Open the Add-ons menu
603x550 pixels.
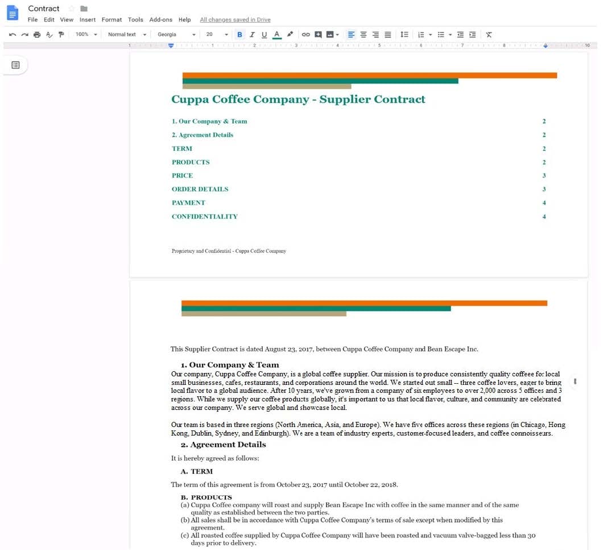click(160, 20)
